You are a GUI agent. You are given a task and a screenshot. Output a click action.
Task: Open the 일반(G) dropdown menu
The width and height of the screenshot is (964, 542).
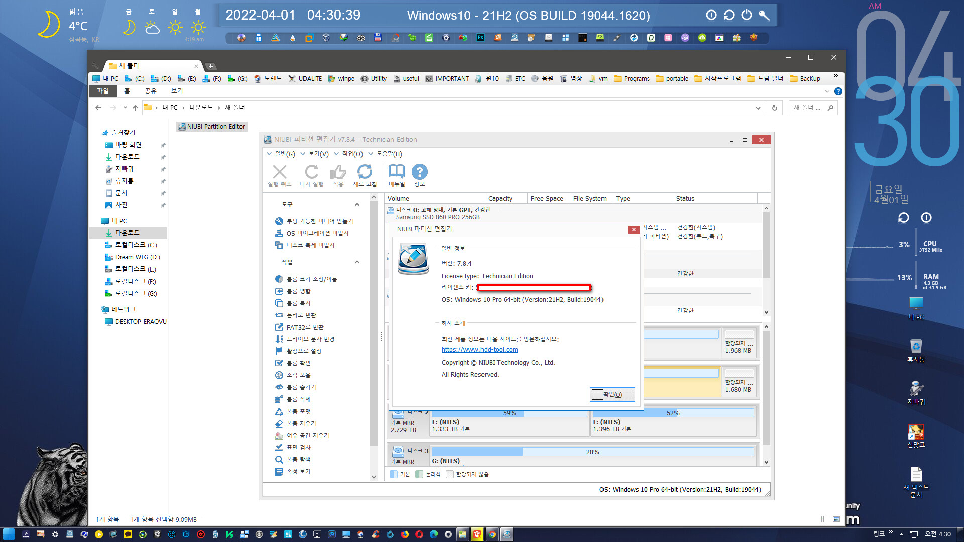click(x=281, y=154)
